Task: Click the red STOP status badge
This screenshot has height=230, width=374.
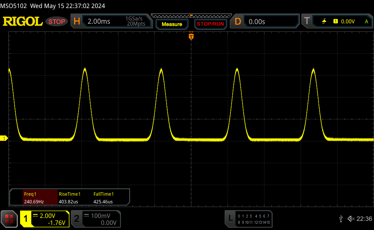Action: (x=57, y=22)
